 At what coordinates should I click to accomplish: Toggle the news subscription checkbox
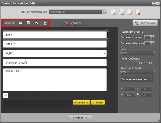6,95
